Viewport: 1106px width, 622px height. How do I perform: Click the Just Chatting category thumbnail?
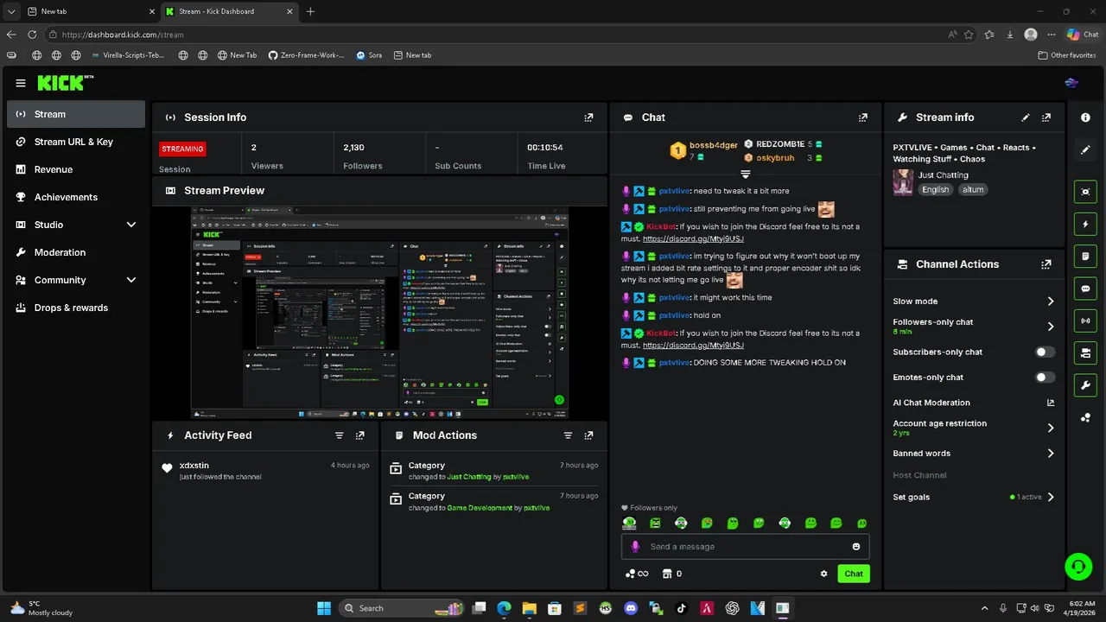[903, 182]
